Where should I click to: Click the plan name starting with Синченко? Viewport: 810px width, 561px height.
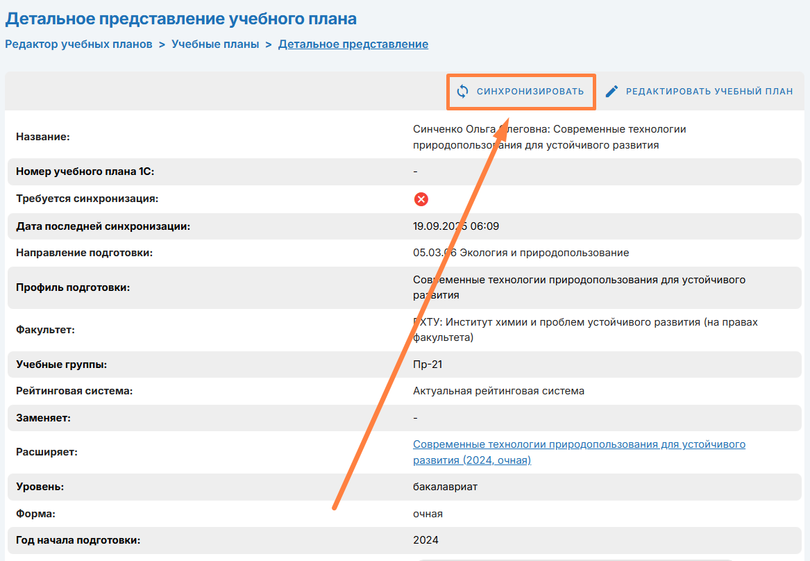549,137
